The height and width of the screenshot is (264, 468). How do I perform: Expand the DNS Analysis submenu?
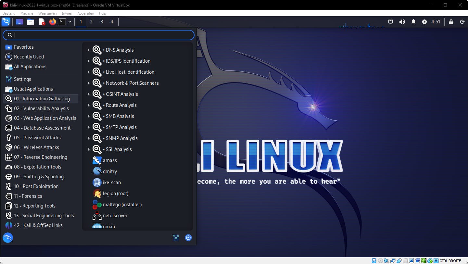pyautogui.click(x=120, y=50)
